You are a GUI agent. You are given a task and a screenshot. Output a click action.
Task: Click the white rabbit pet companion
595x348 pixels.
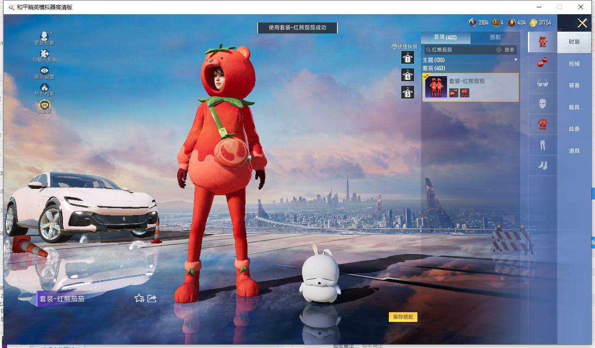pos(320,273)
